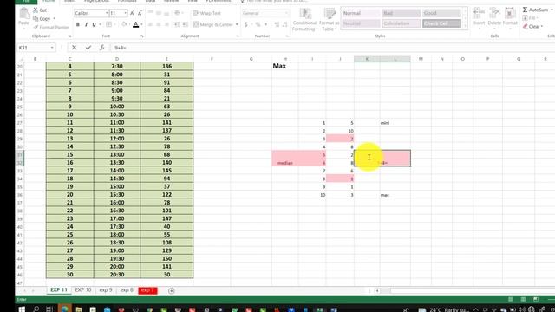
Task: Apply the Neutral cell style
Action: [x=361, y=23]
